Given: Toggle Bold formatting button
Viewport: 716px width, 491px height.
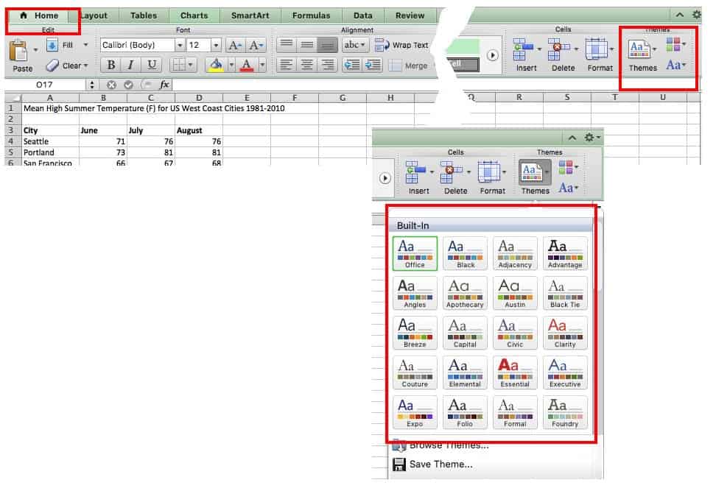Looking at the screenshot, I should [111, 65].
